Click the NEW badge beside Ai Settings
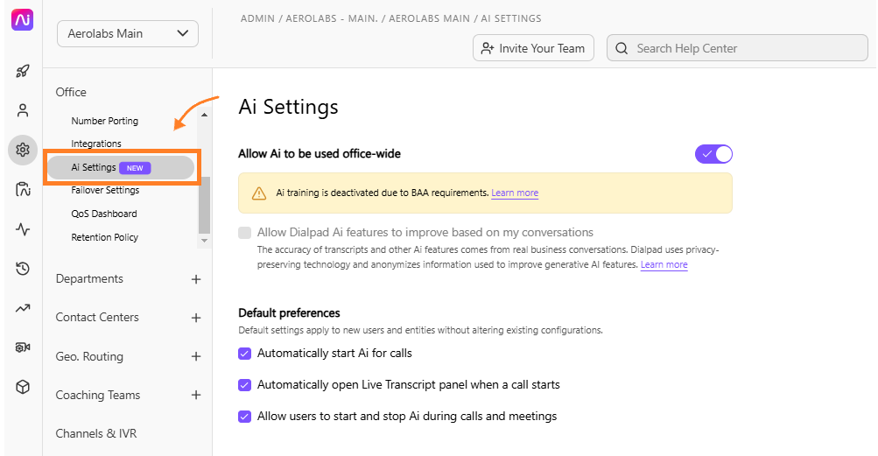Screen dimensions: 878x456 point(135,168)
